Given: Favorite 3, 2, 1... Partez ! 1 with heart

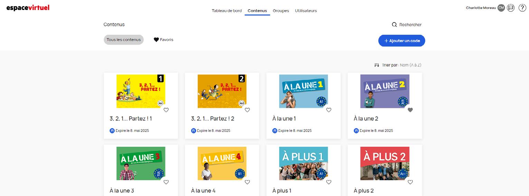Looking at the screenshot, I should [166, 110].
